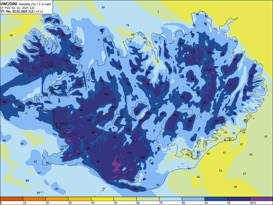Click the 0 tick label in legend
273x205 pixels.
[1, 203]
